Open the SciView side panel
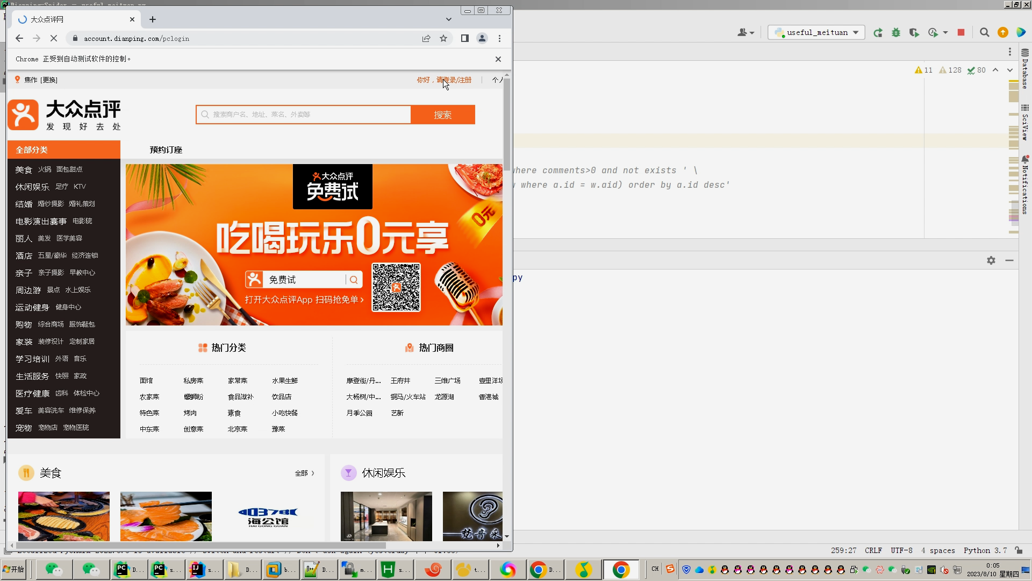1032x581 pixels. tap(1025, 123)
